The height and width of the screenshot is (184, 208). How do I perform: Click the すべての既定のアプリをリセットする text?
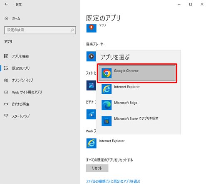point(109,160)
